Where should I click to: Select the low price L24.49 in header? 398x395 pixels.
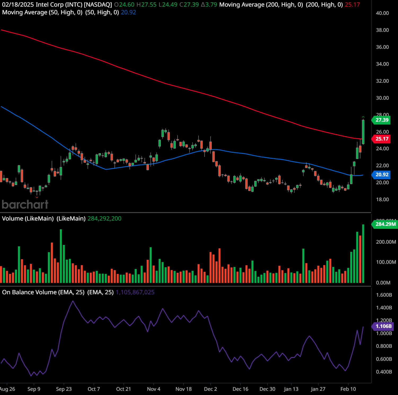pos(168,5)
